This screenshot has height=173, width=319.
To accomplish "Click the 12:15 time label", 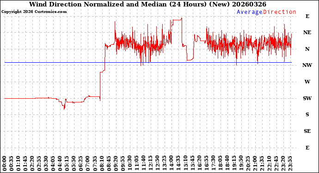I will pyautogui.click(x=150, y=164).
